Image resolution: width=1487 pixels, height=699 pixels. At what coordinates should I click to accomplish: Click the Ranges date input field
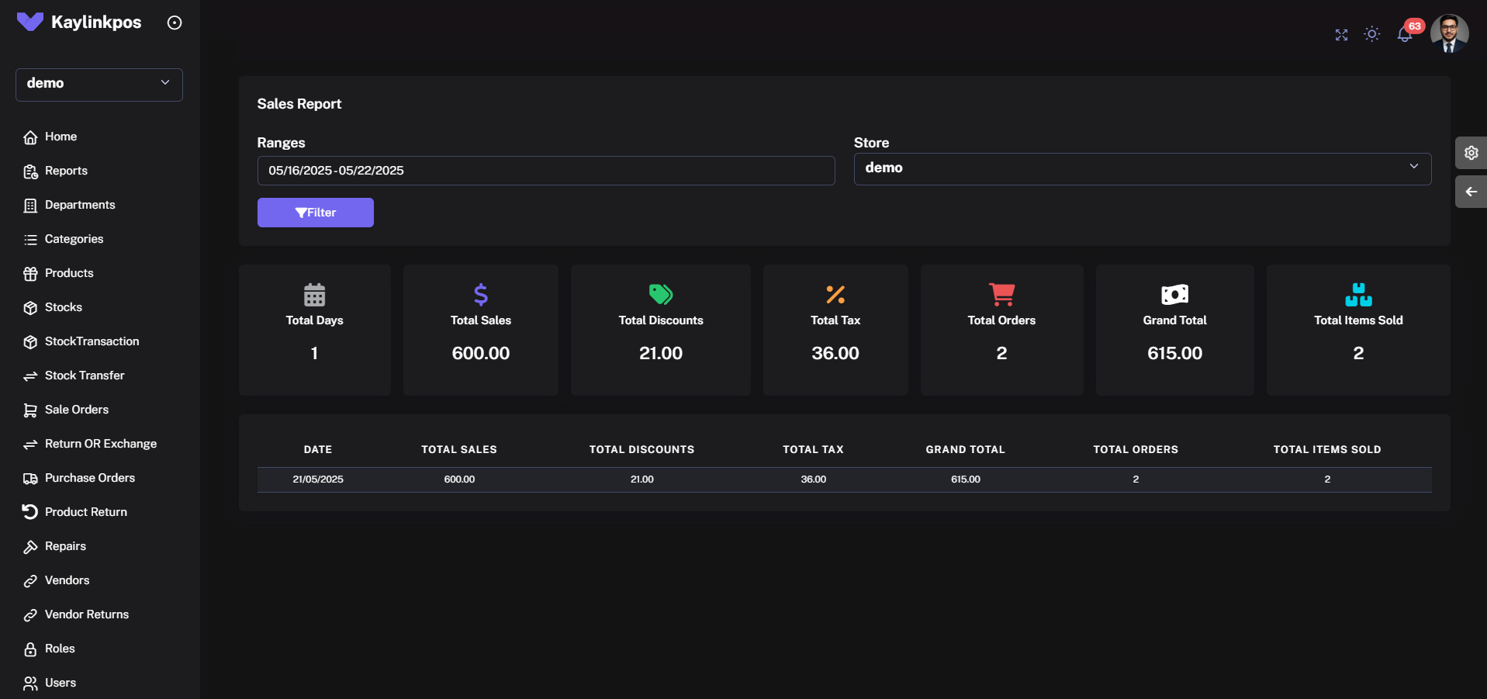546,171
